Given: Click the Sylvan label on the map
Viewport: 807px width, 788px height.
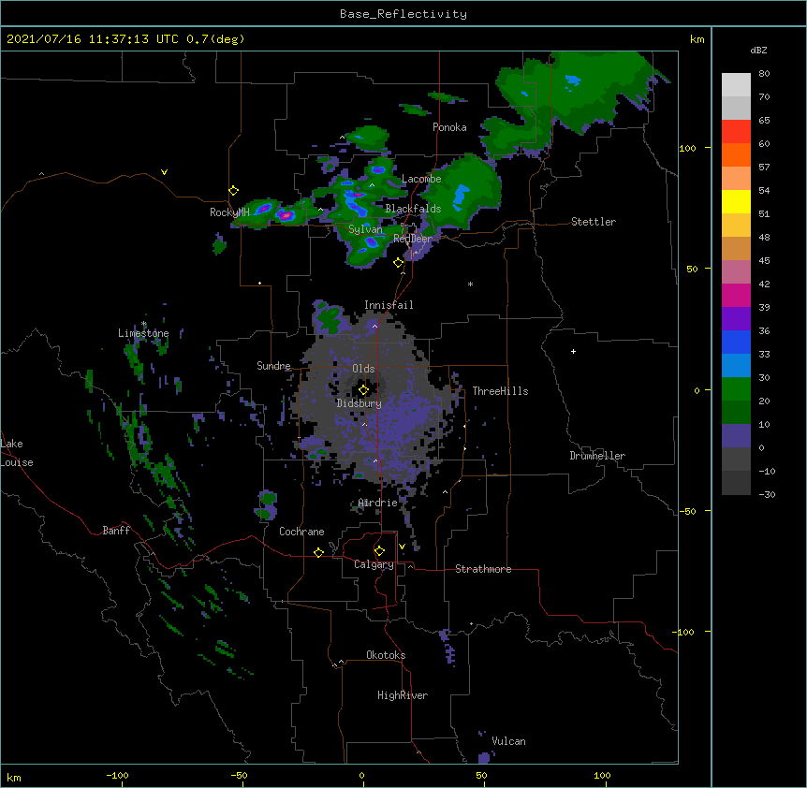Looking at the screenshot, I should click(365, 229).
